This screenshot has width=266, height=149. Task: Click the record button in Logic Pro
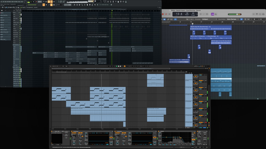163,14
